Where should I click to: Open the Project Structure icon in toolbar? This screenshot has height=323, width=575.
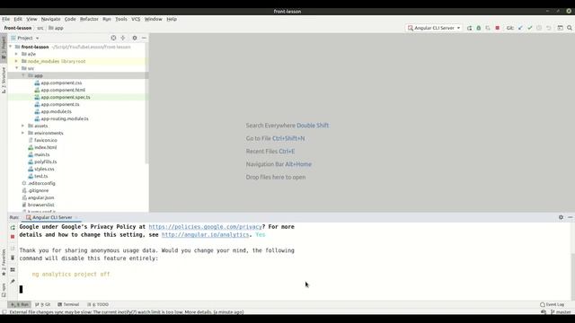[561, 28]
